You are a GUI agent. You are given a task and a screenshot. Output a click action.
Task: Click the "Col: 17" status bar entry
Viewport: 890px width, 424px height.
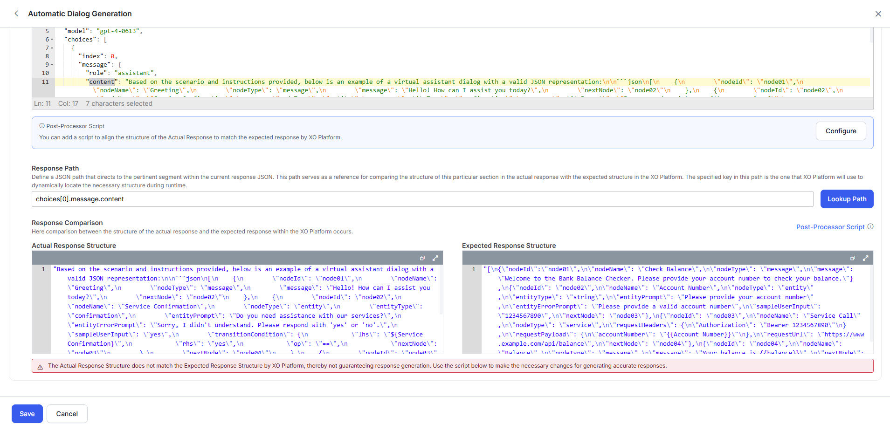(68, 103)
